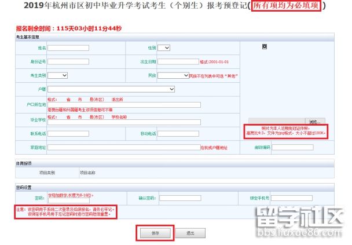Viewport: 352px width, 245px height.
Task: Open the 民族 (ethnicity) dropdown
Action: pyautogui.click(x=173, y=75)
